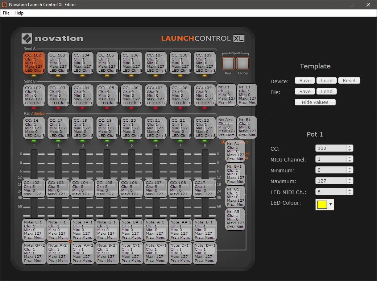Viewport: 377px width, 281px height.
Task: Select the Nt: G1 side button
Action: click(x=235, y=197)
